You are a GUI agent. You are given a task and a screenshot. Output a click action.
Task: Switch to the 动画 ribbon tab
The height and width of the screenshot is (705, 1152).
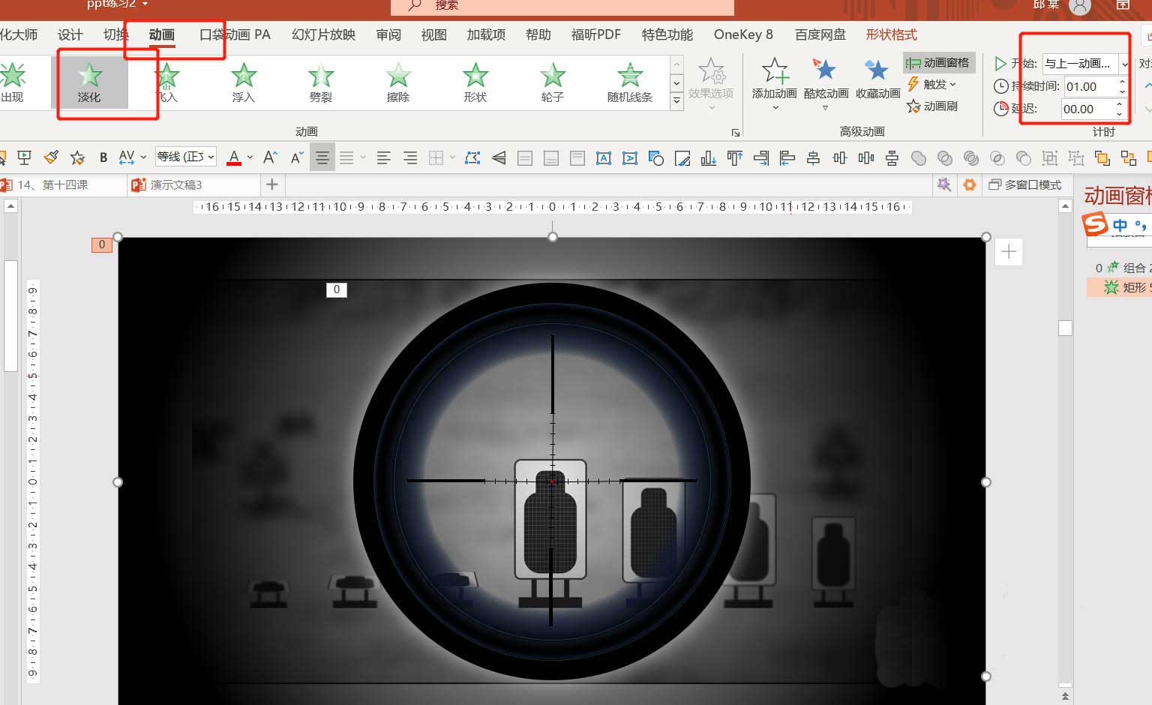point(161,34)
